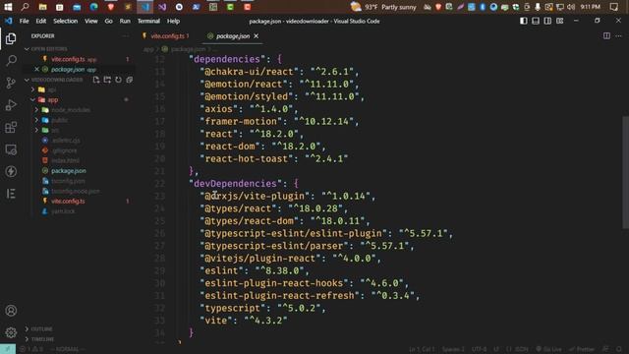The height and width of the screenshot is (354, 629).
Task: Click the editor vertical scrollbar thumb
Action: pos(625,173)
